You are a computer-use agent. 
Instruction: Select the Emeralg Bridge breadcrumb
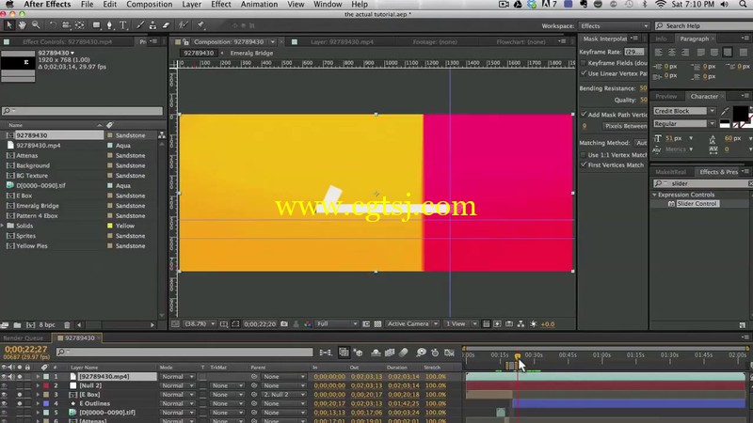pos(251,54)
